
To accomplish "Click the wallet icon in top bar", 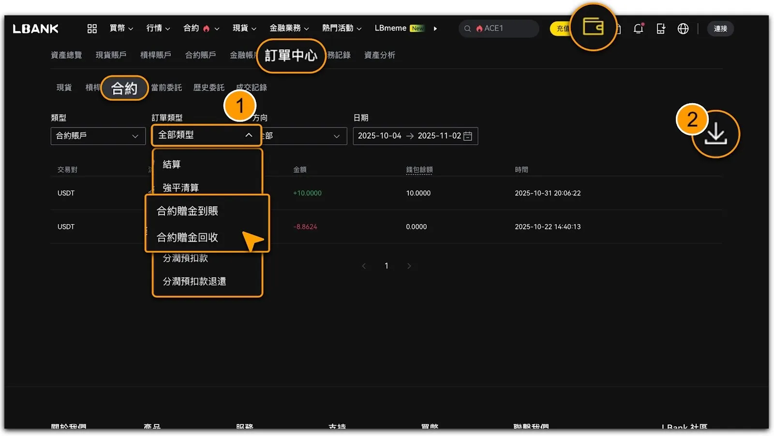I will tap(593, 27).
